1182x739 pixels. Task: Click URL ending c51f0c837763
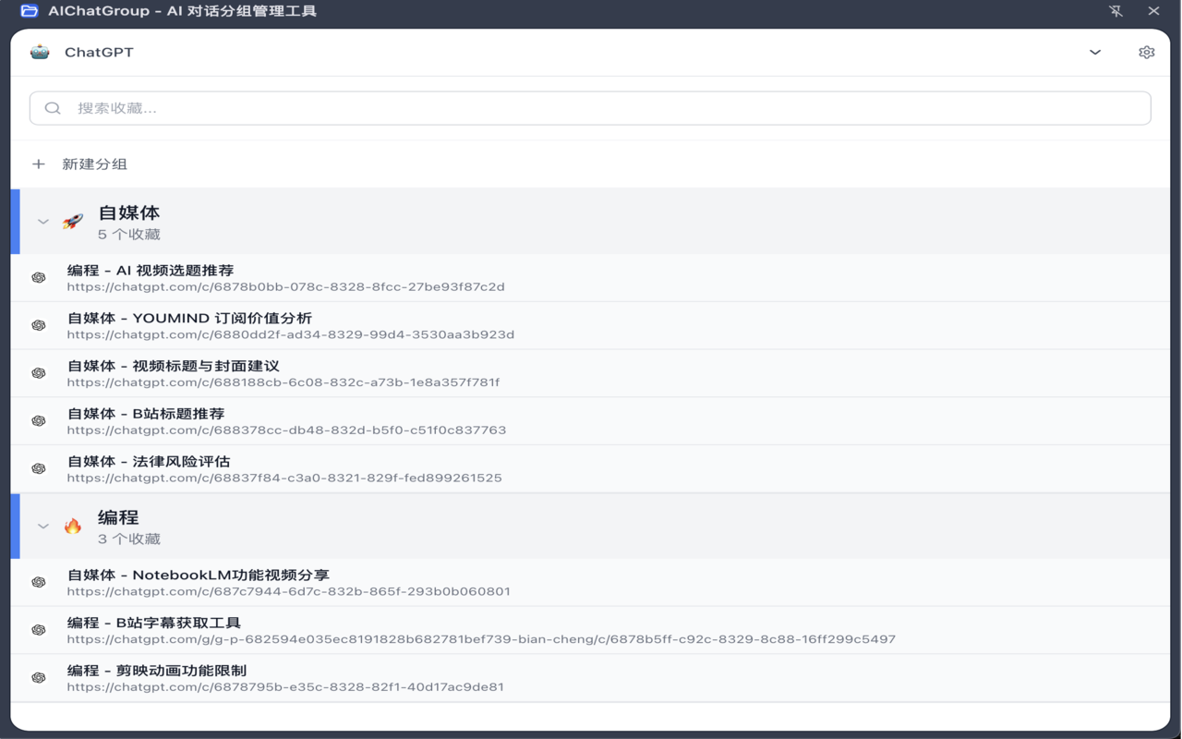[x=286, y=430]
